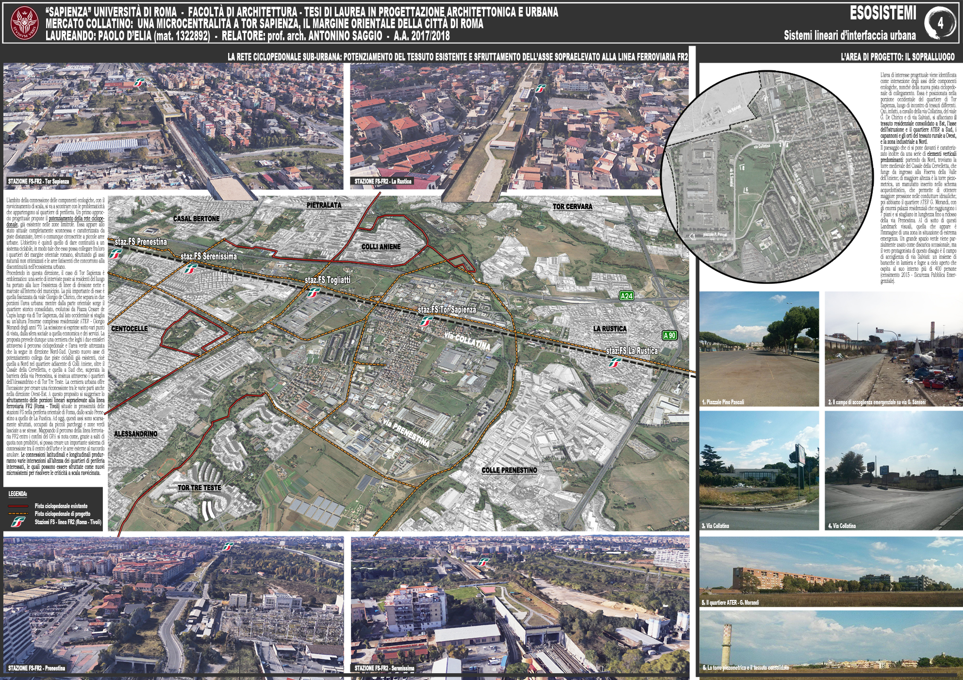
Task: Open the Piazzale Pino Pascali photo
Action: (759, 348)
